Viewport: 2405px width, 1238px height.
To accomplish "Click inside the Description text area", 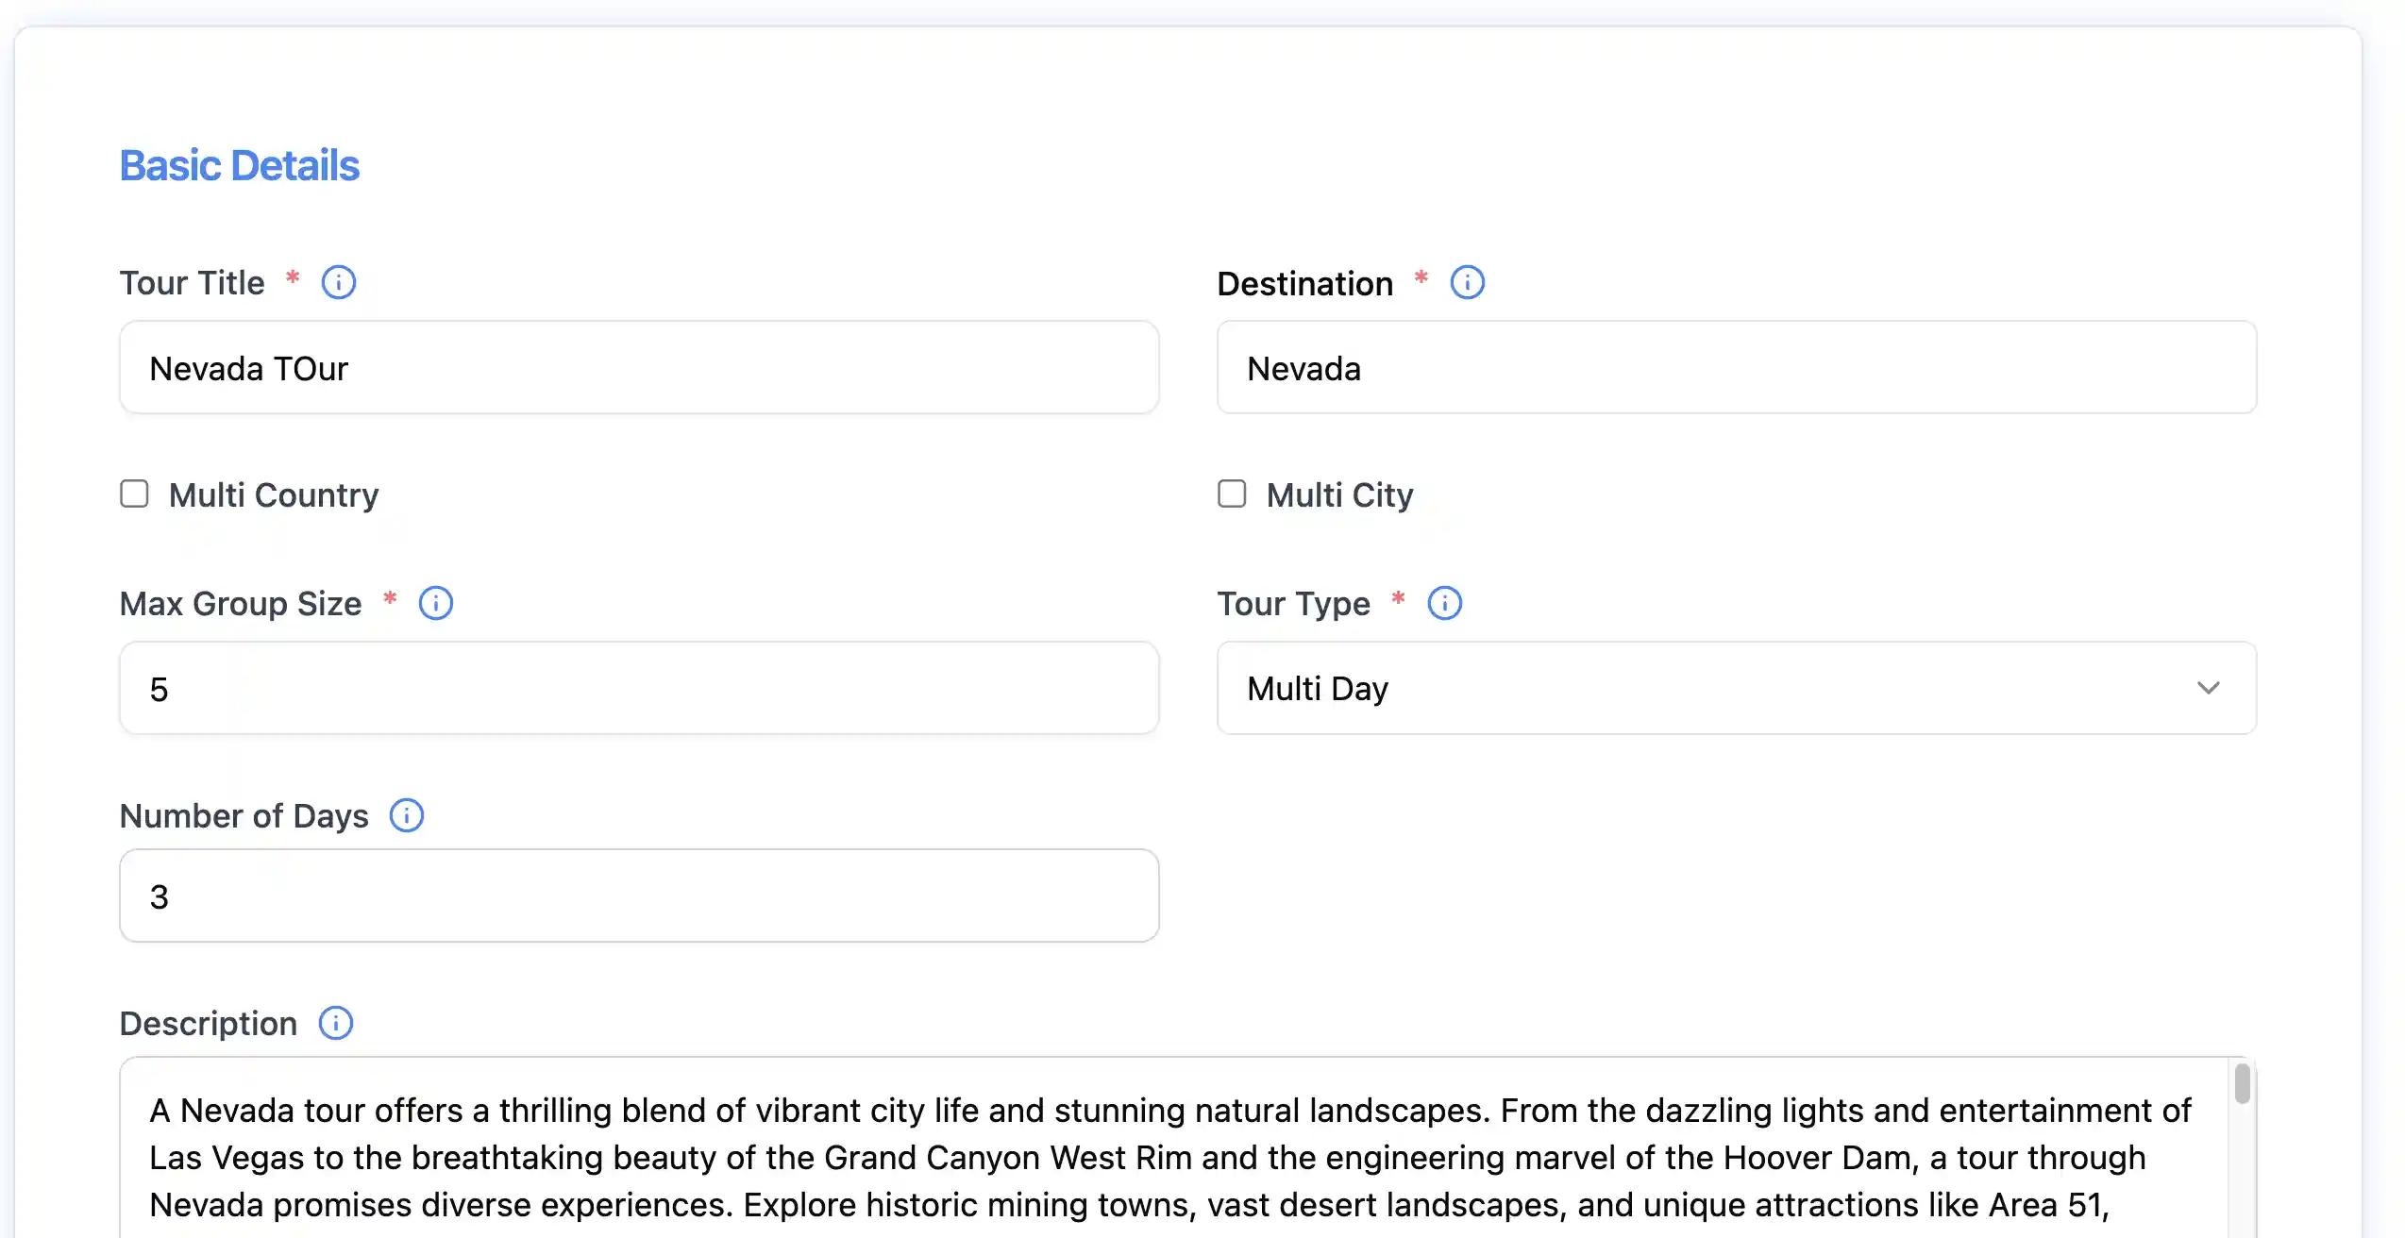I will (x=1170, y=1157).
